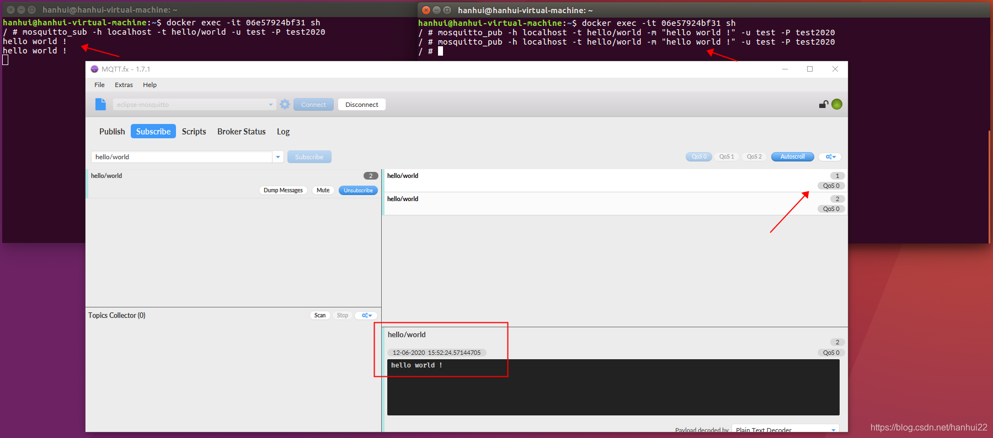Click the right terminal prompt cursor
This screenshot has width=993, height=438.
440,51
